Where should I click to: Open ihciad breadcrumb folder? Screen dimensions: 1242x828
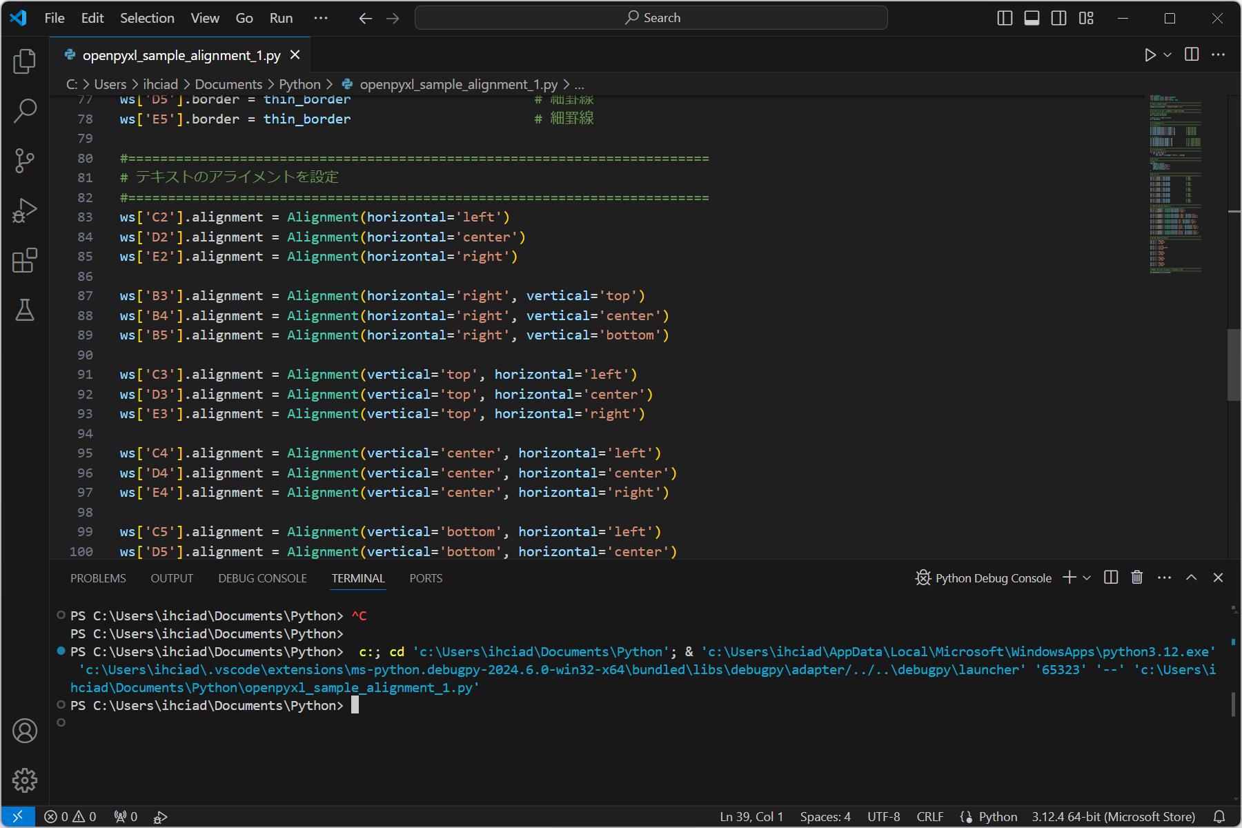tap(160, 84)
